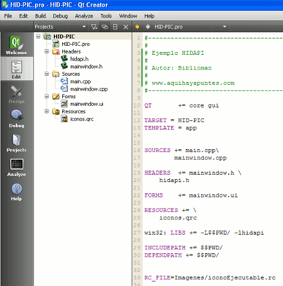Image resolution: width=283 pixels, height=286 pixels.
Task: Open the Analyze menu
Action: (84, 16)
